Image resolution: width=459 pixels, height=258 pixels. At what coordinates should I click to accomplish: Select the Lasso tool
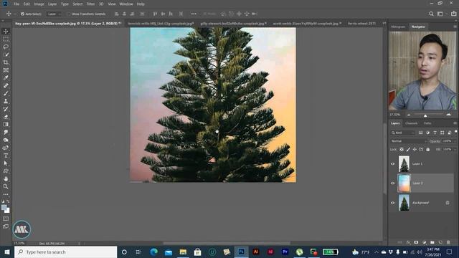tap(6, 47)
